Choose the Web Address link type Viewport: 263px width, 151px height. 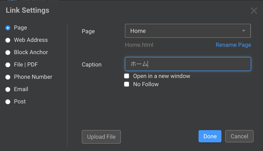point(8,40)
